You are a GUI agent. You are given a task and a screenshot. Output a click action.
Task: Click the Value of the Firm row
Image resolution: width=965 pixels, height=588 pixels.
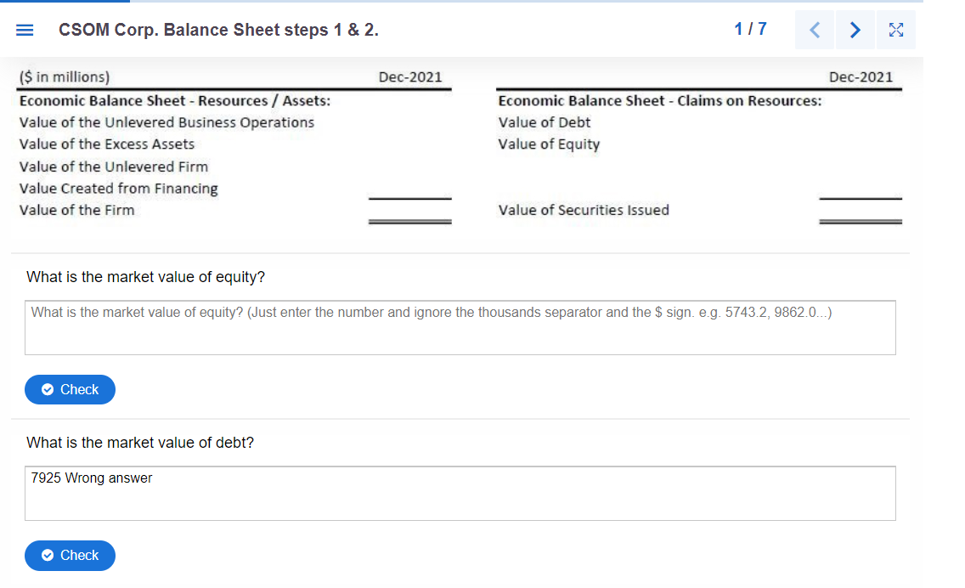tap(76, 210)
